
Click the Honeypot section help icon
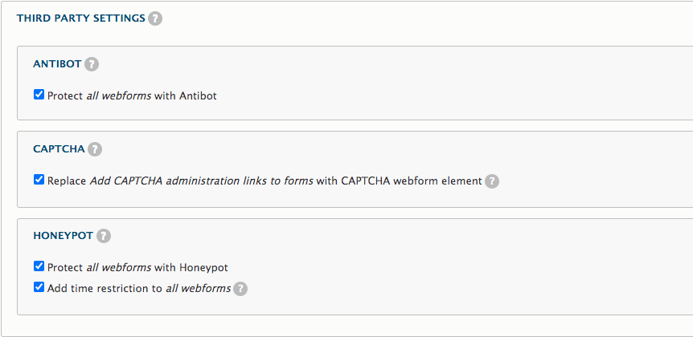[x=104, y=236]
